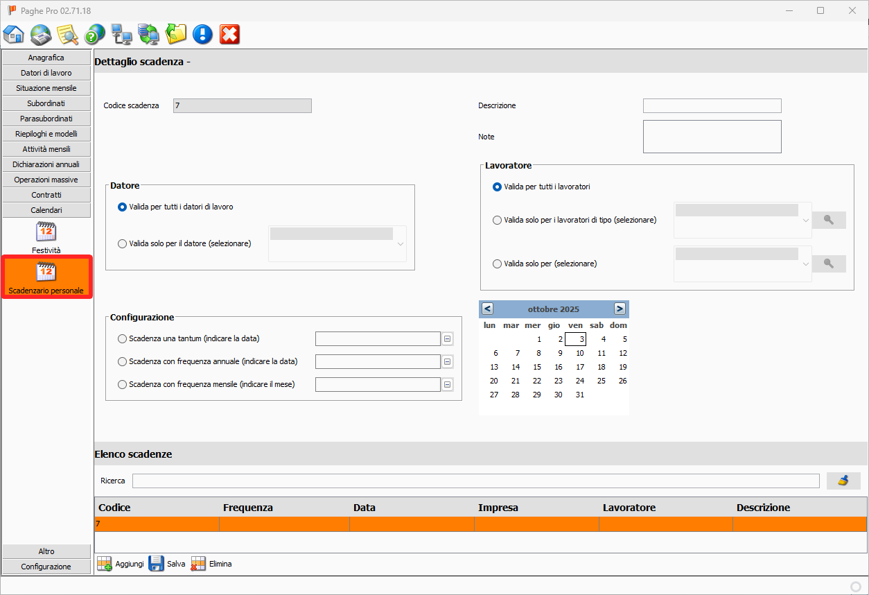869x595 pixels.
Task: Click the note with magnifier icon
Action: tap(67, 34)
